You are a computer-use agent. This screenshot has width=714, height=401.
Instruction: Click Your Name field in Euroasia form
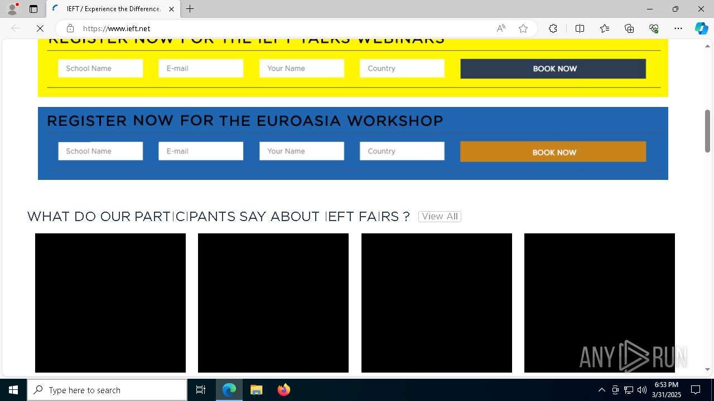click(302, 151)
